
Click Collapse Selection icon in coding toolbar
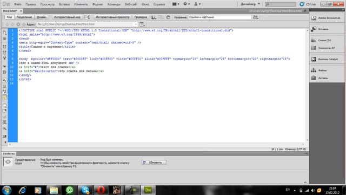5,53
